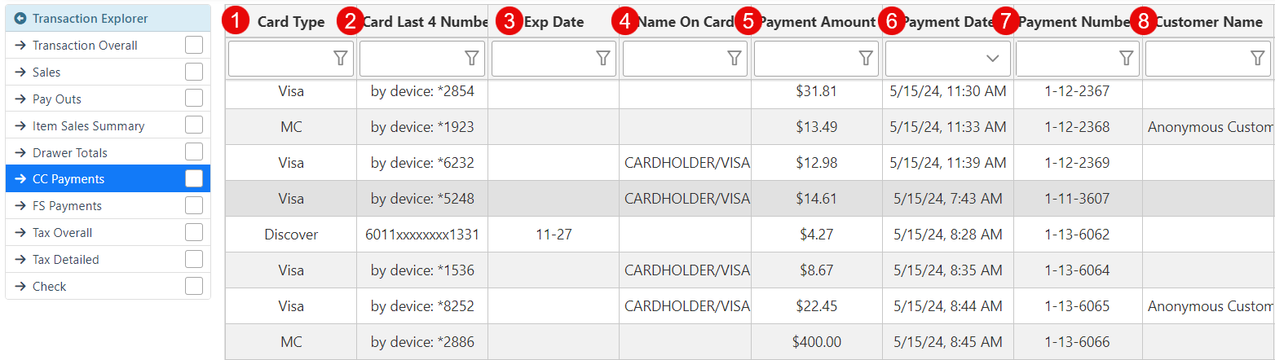Click the filter icon under Payment Number

(1126, 58)
